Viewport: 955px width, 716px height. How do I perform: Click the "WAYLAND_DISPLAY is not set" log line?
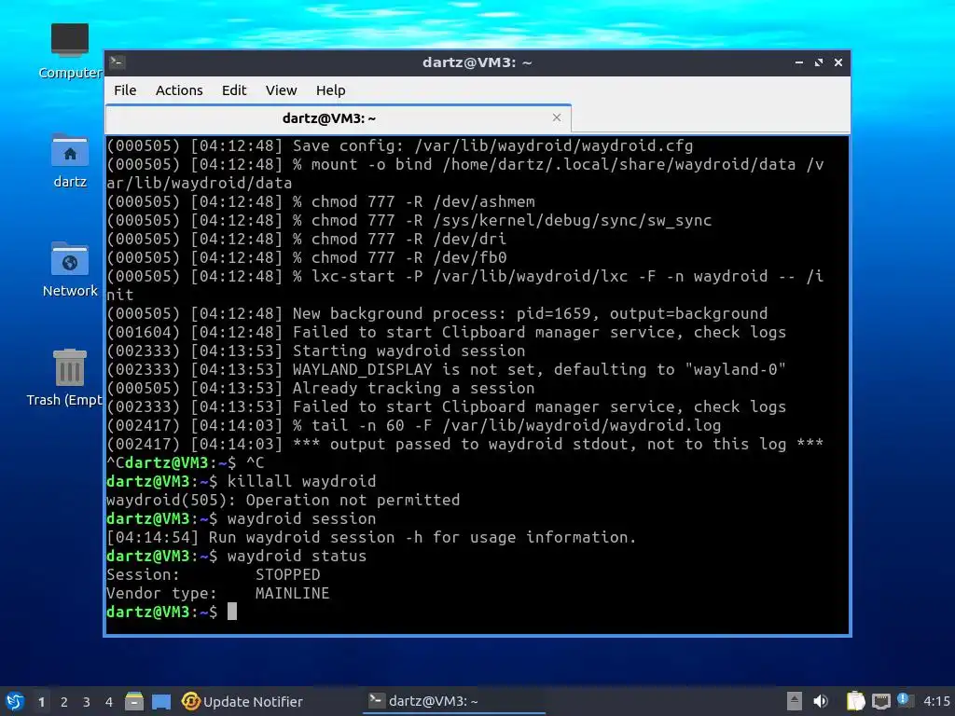pyautogui.click(x=446, y=369)
